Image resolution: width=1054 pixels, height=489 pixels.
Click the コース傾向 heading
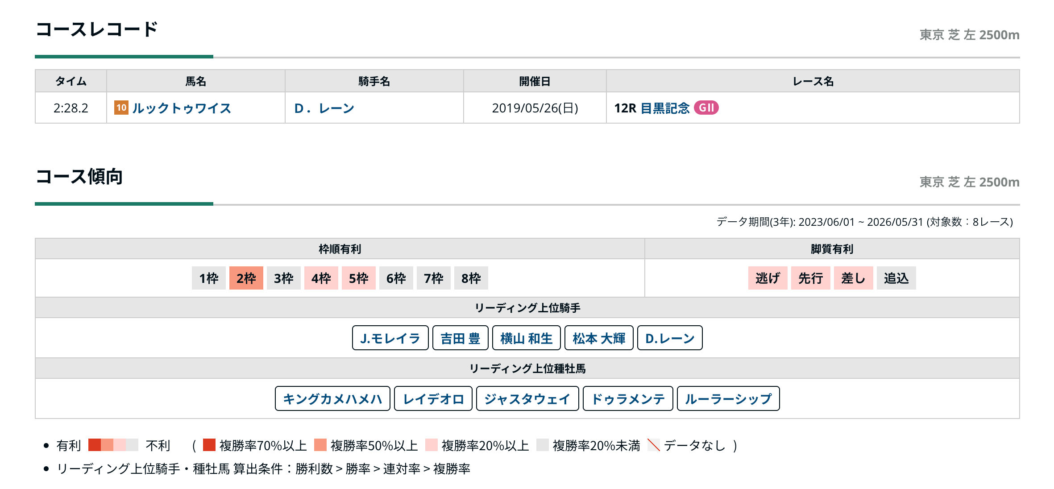[79, 177]
